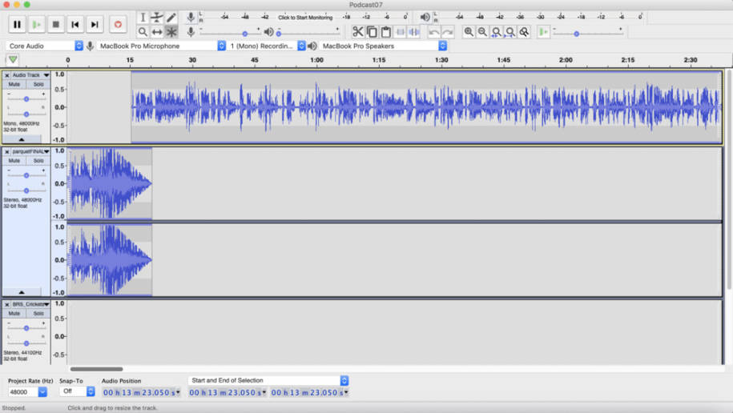
Task: Open MacBook Pro Speakers output dropdown
Action: pyautogui.click(x=384, y=46)
